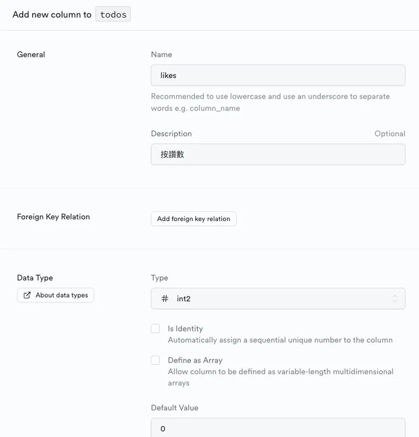Image resolution: width=419 pixels, height=437 pixels.
Task: Focus the Name field containing likes
Action: click(277, 75)
